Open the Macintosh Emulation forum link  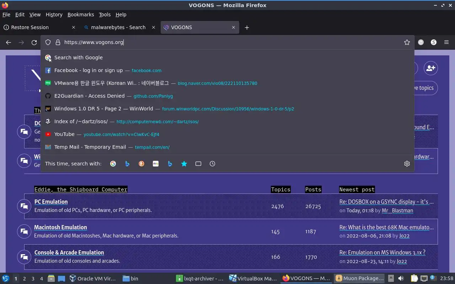pos(60,227)
